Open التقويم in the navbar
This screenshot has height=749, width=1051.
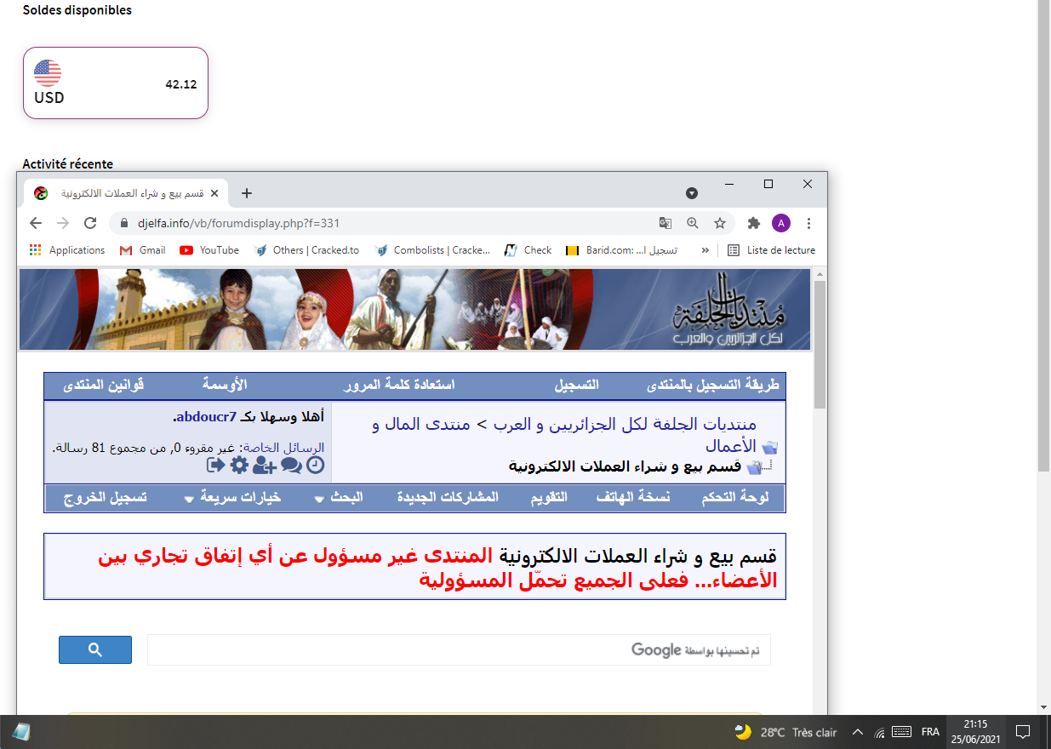[550, 498]
